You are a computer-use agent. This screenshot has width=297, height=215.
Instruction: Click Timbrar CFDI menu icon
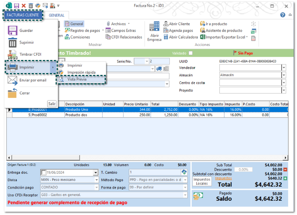(x=13, y=55)
